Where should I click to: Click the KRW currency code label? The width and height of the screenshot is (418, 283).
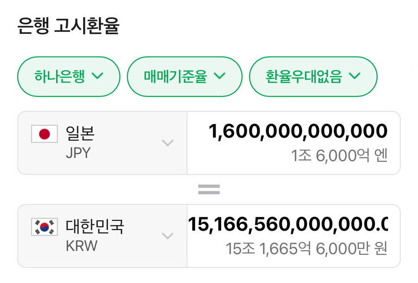[82, 245]
